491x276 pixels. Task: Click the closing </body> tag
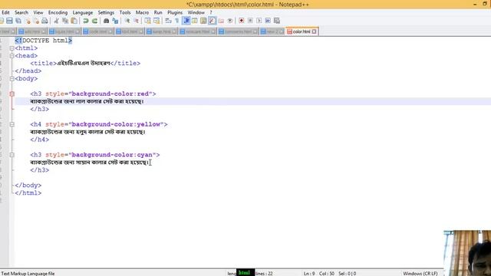[x=28, y=186]
